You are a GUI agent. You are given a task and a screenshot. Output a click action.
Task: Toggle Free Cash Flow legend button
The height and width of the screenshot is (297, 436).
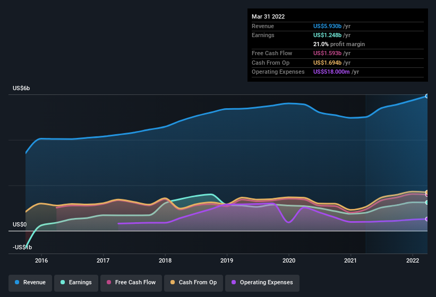click(x=131, y=283)
